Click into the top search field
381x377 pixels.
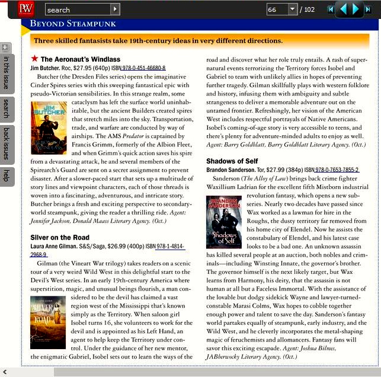click(78, 9)
